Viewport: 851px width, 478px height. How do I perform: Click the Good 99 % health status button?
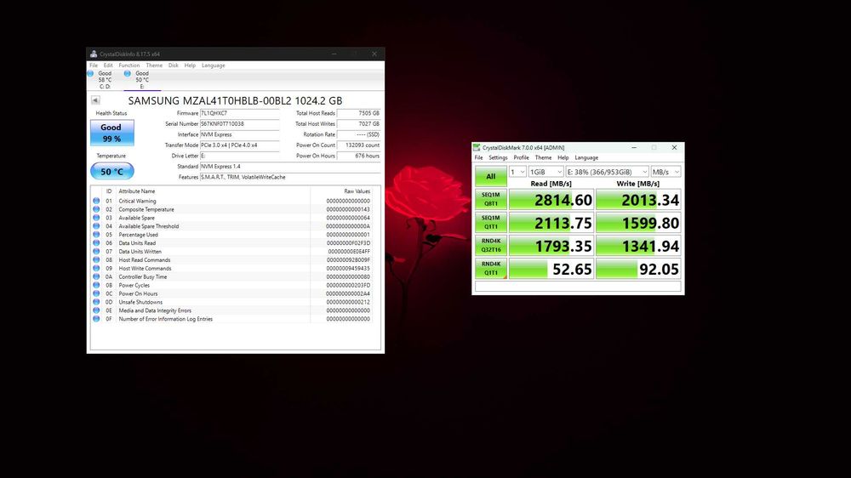tap(111, 133)
